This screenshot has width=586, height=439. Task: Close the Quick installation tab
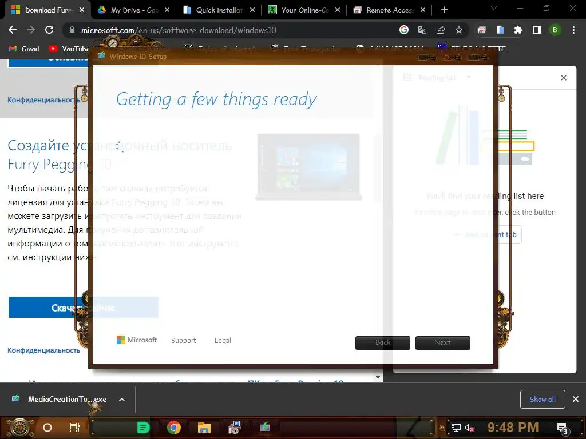coord(252,10)
